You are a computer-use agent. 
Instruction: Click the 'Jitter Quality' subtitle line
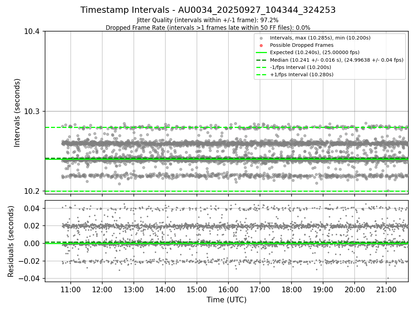pos(208,20)
